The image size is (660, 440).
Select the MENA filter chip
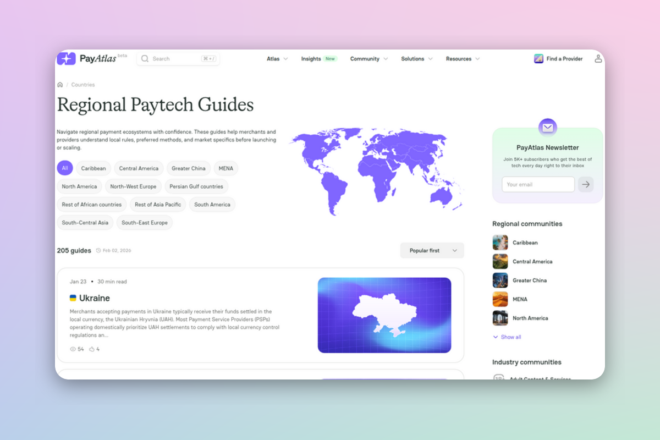pyautogui.click(x=226, y=168)
